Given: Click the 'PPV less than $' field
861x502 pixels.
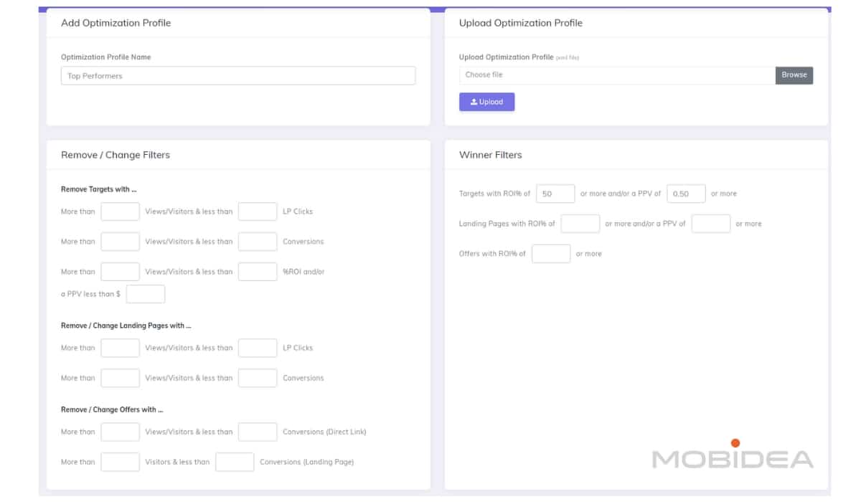Looking at the screenshot, I should coord(146,294).
